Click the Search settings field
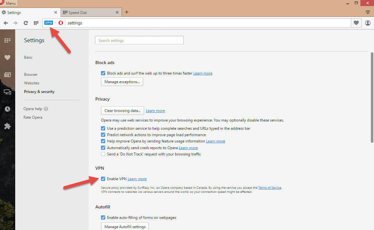 pyautogui.click(x=139, y=40)
